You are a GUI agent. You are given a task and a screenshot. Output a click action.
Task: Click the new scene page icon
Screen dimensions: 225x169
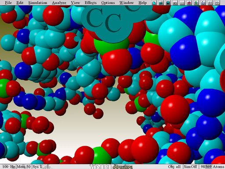point(154,3)
